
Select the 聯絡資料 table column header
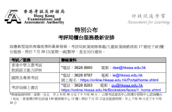pyautogui.click(x=69, y=60)
